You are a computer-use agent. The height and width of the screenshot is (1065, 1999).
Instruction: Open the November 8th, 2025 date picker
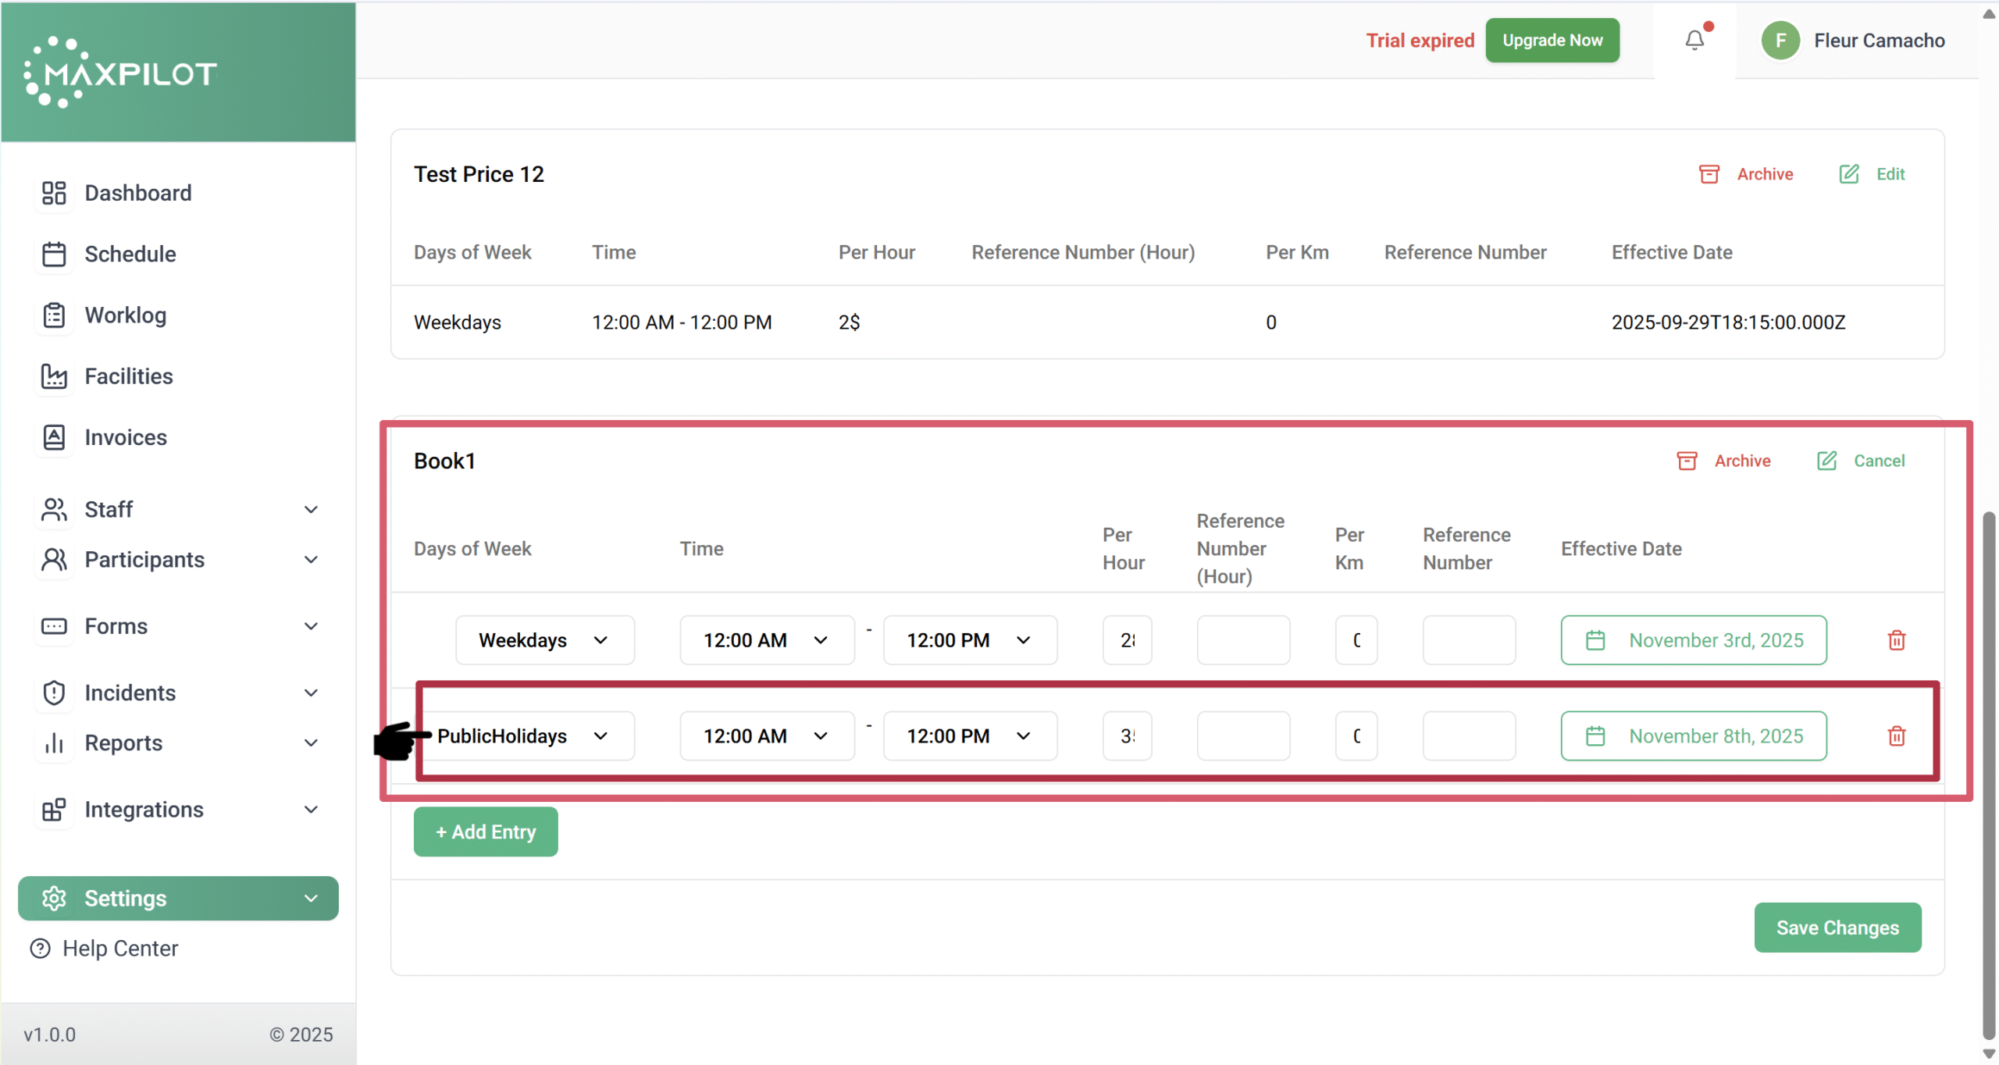1693,736
